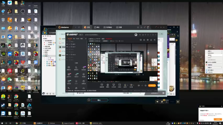Click the Windows Start button
Viewport: 223px width, 125px height.
2,123
